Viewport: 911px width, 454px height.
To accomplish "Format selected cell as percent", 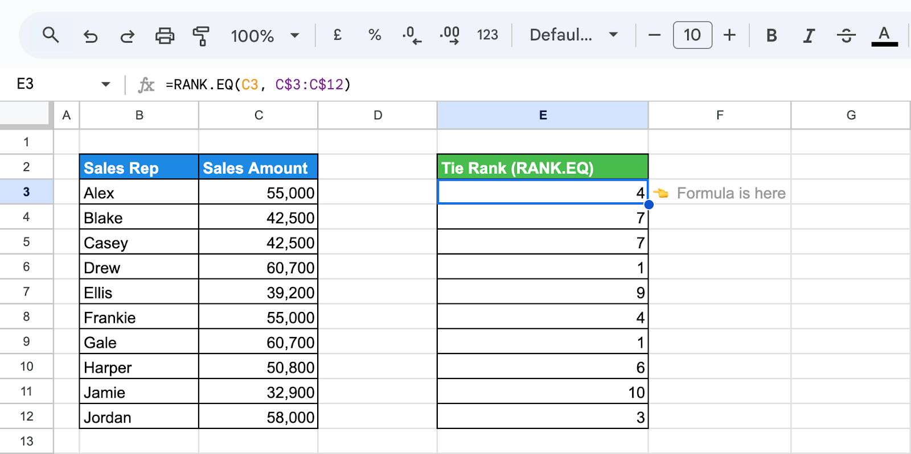I will (x=375, y=35).
